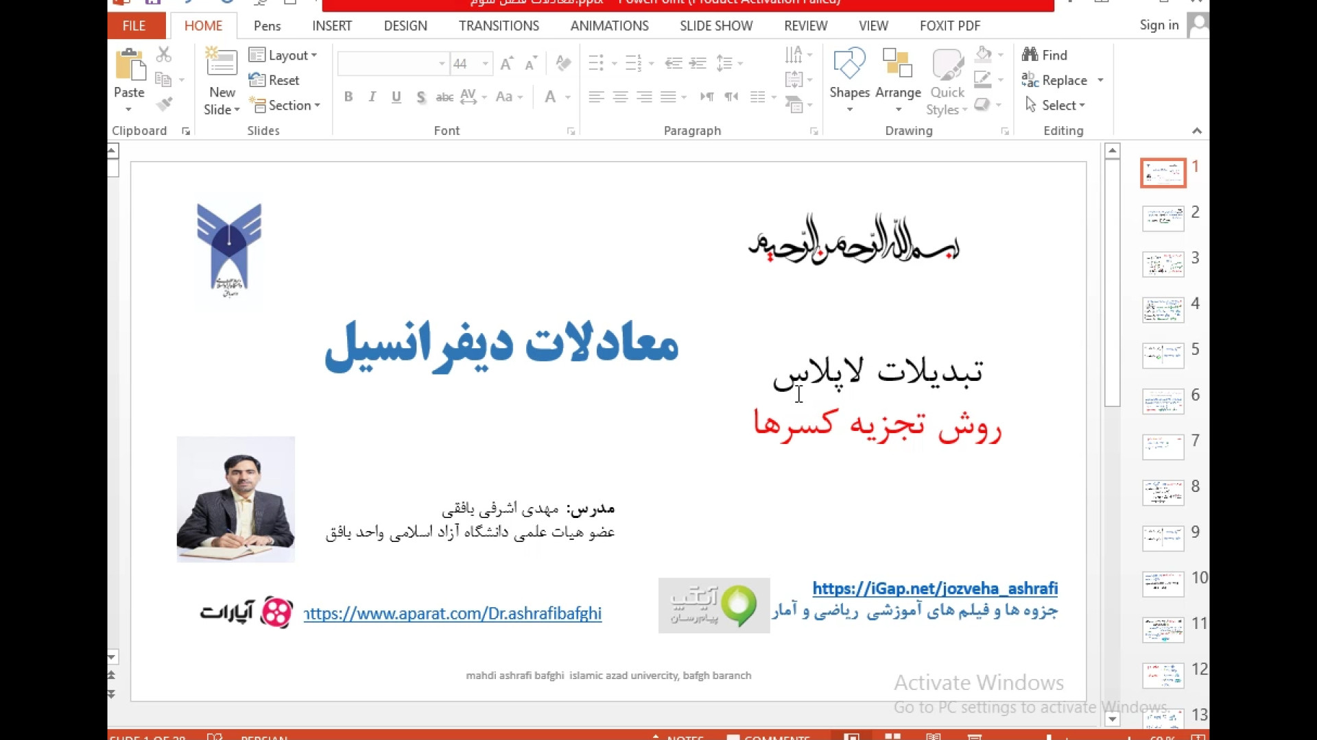Toggle text shadow formatting
This screenshot has height=740, width=1317.
[420, 97]
